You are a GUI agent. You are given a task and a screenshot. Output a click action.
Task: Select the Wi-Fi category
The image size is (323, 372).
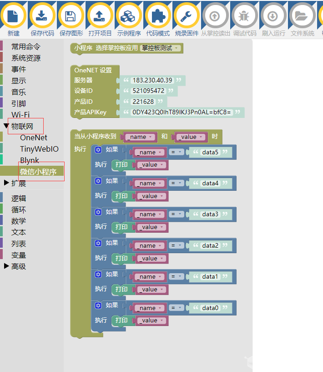(x=20, y=115)
